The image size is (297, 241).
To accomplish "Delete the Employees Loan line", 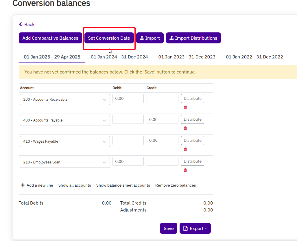I will point(185,170).
